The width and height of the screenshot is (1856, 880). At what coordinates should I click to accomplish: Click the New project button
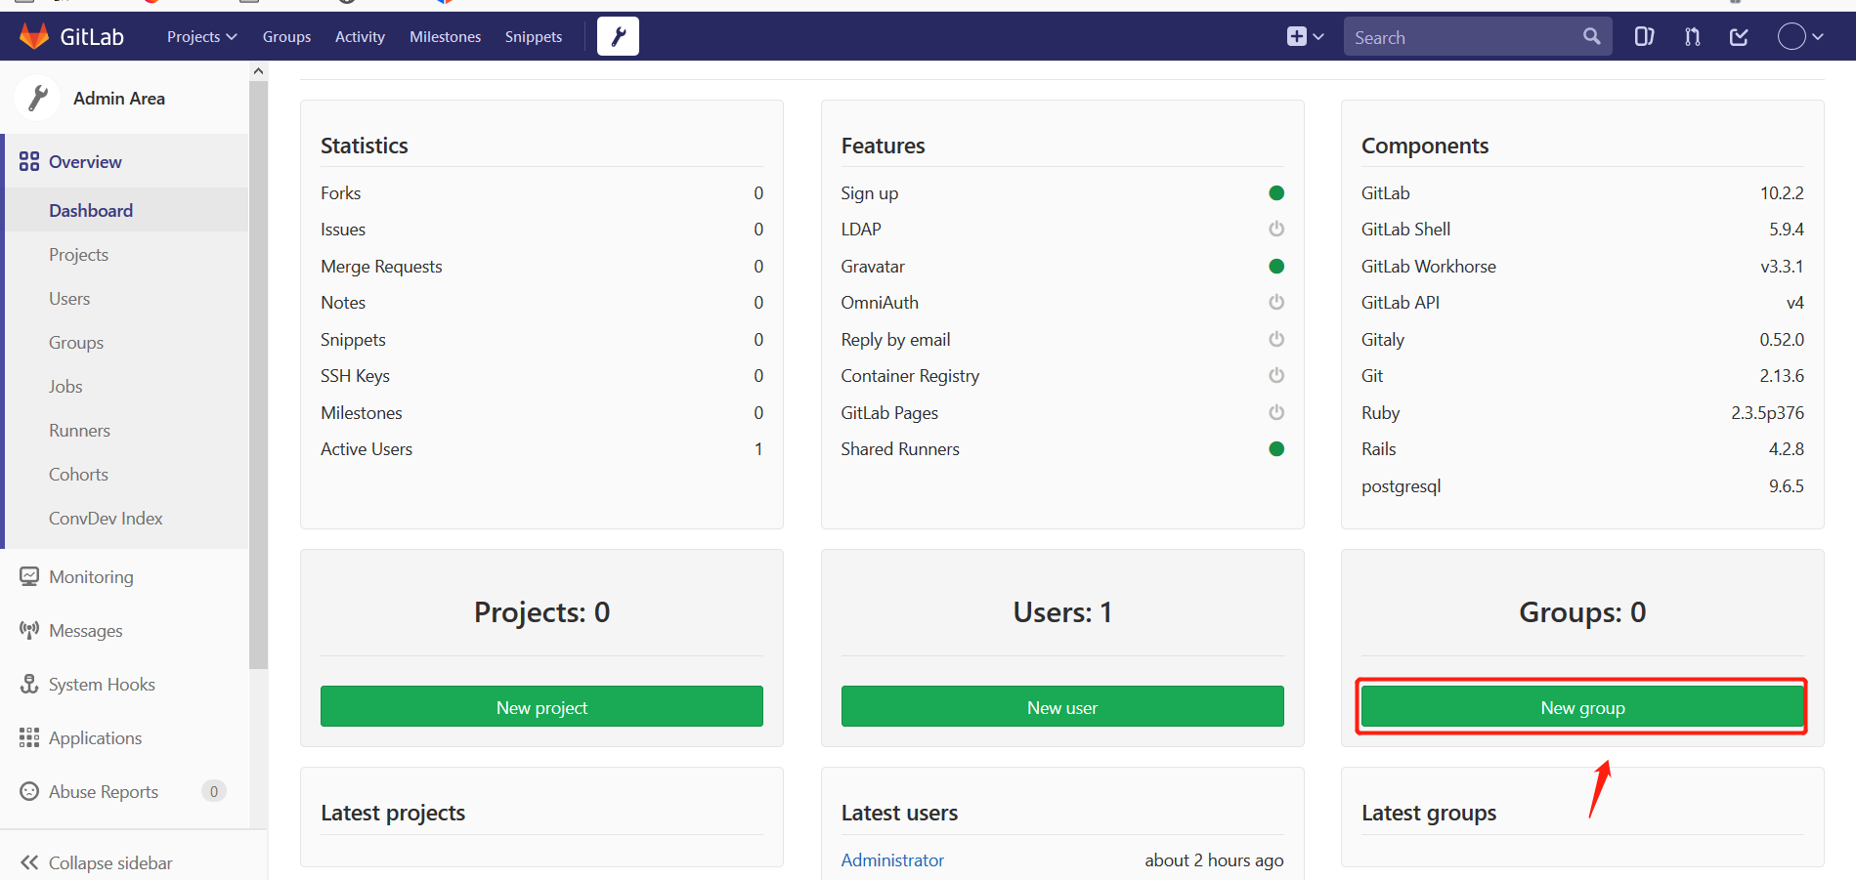pos(541,706)
